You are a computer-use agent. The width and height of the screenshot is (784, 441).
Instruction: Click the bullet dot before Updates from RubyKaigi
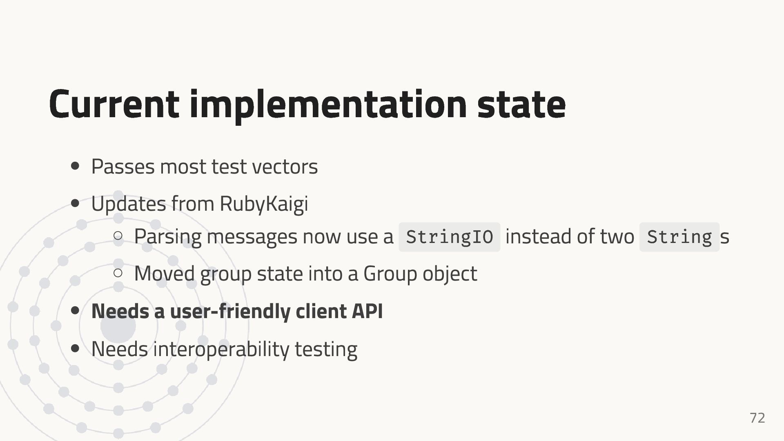tap(75, 203)
